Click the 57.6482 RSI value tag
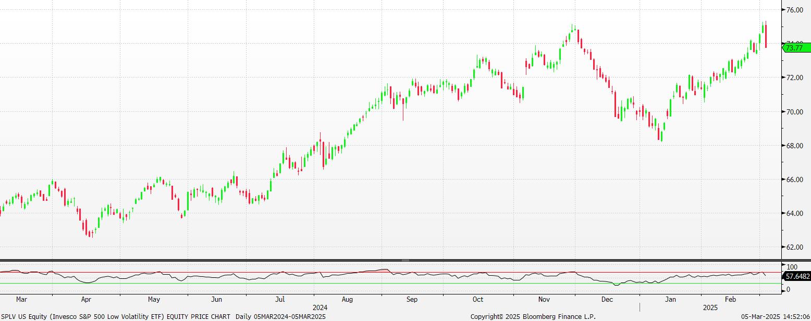The width and height of the screenshot is (811, 321). click(798, 278)
